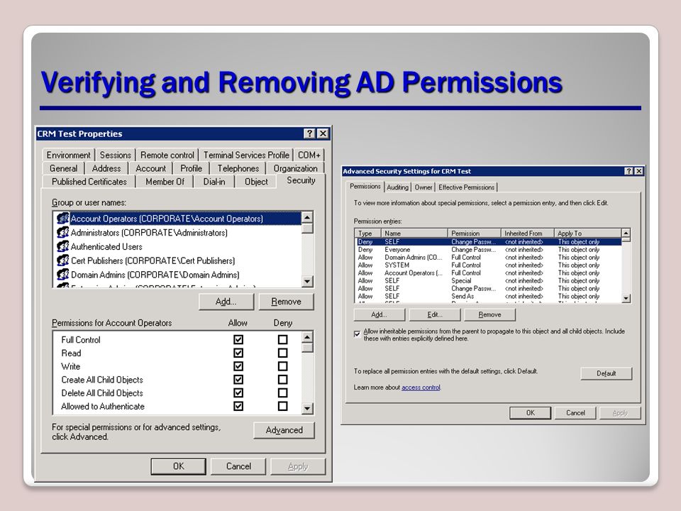Viewport: 681px width, 511px height.
Task: Open the General tab
Action: point(63,169)
